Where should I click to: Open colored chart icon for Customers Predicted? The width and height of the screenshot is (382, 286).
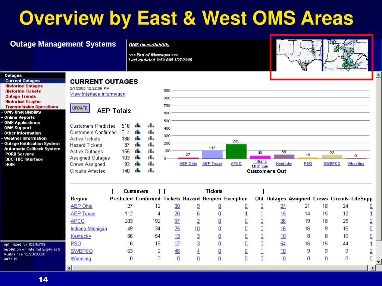138,126
